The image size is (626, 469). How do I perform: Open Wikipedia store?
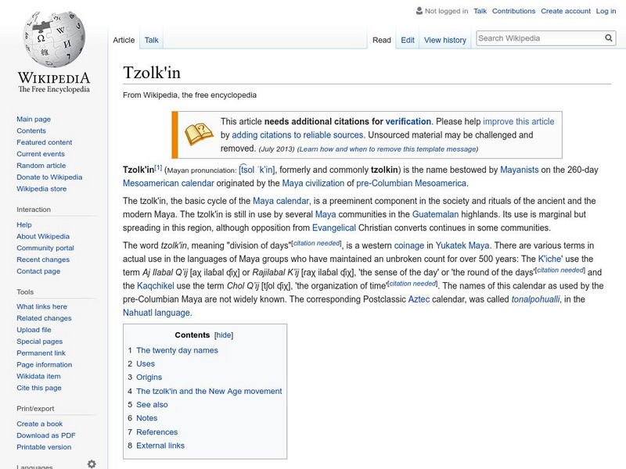(x=41, y=188)
